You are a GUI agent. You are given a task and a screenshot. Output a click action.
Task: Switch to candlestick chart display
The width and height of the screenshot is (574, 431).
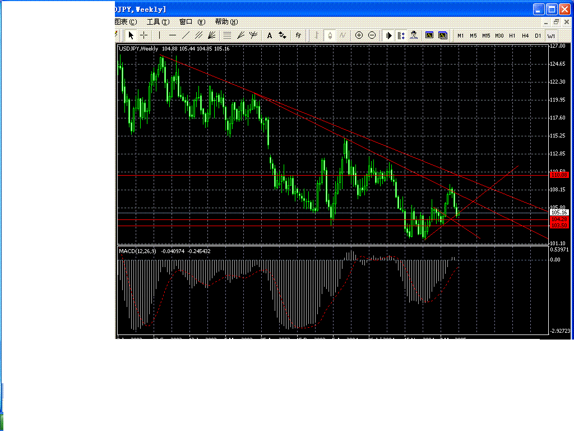(330, 35)
